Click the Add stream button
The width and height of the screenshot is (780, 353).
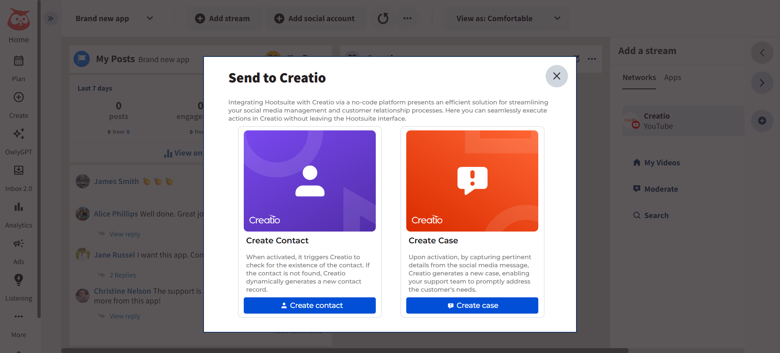coord(223,18)
